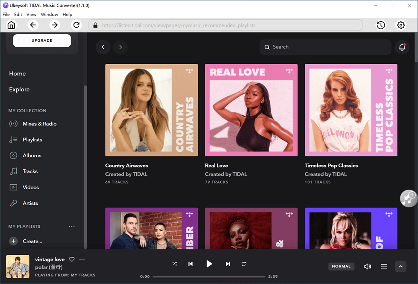Open conversion history clock icon

pos(381,25)
